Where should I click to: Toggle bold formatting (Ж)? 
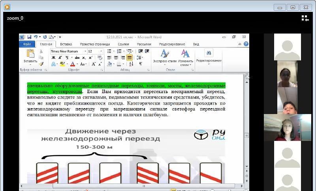tap(53, 58)
